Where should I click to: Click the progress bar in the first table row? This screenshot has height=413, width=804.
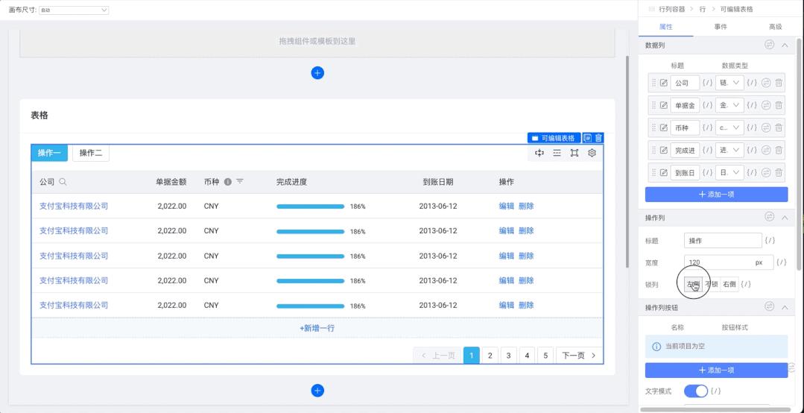click(x=310, y=206)
